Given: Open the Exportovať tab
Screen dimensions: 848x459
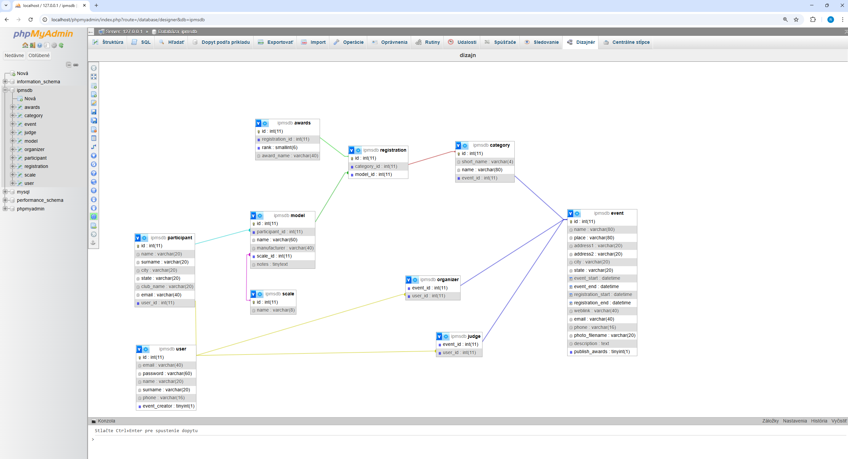Looking at the screenshot, I should click(x=275, y=42).
